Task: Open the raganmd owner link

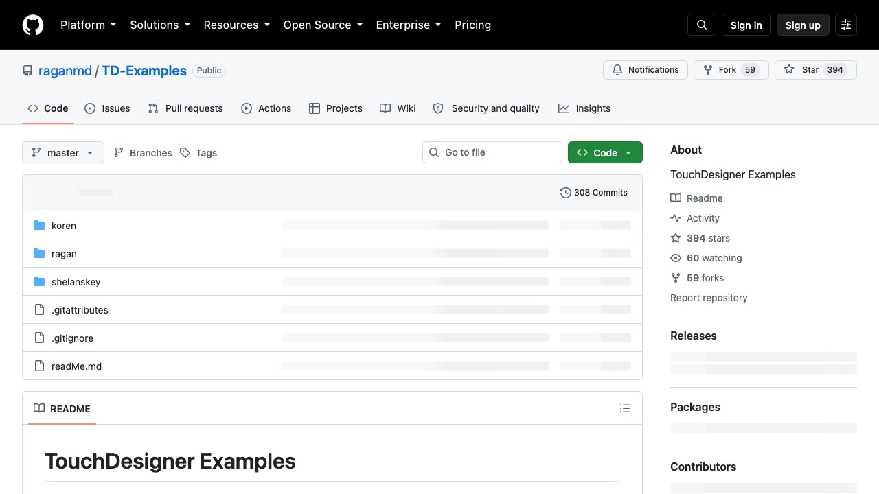Action: point(65,71)
